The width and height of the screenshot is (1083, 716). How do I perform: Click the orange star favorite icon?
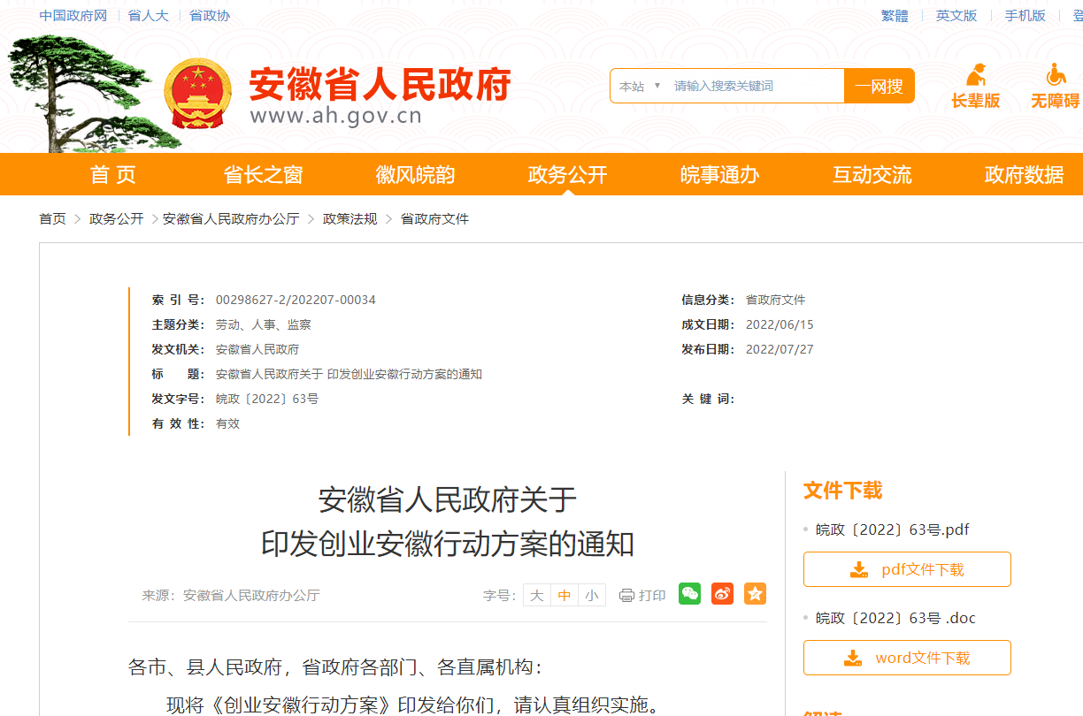click(x=755, y=594)
